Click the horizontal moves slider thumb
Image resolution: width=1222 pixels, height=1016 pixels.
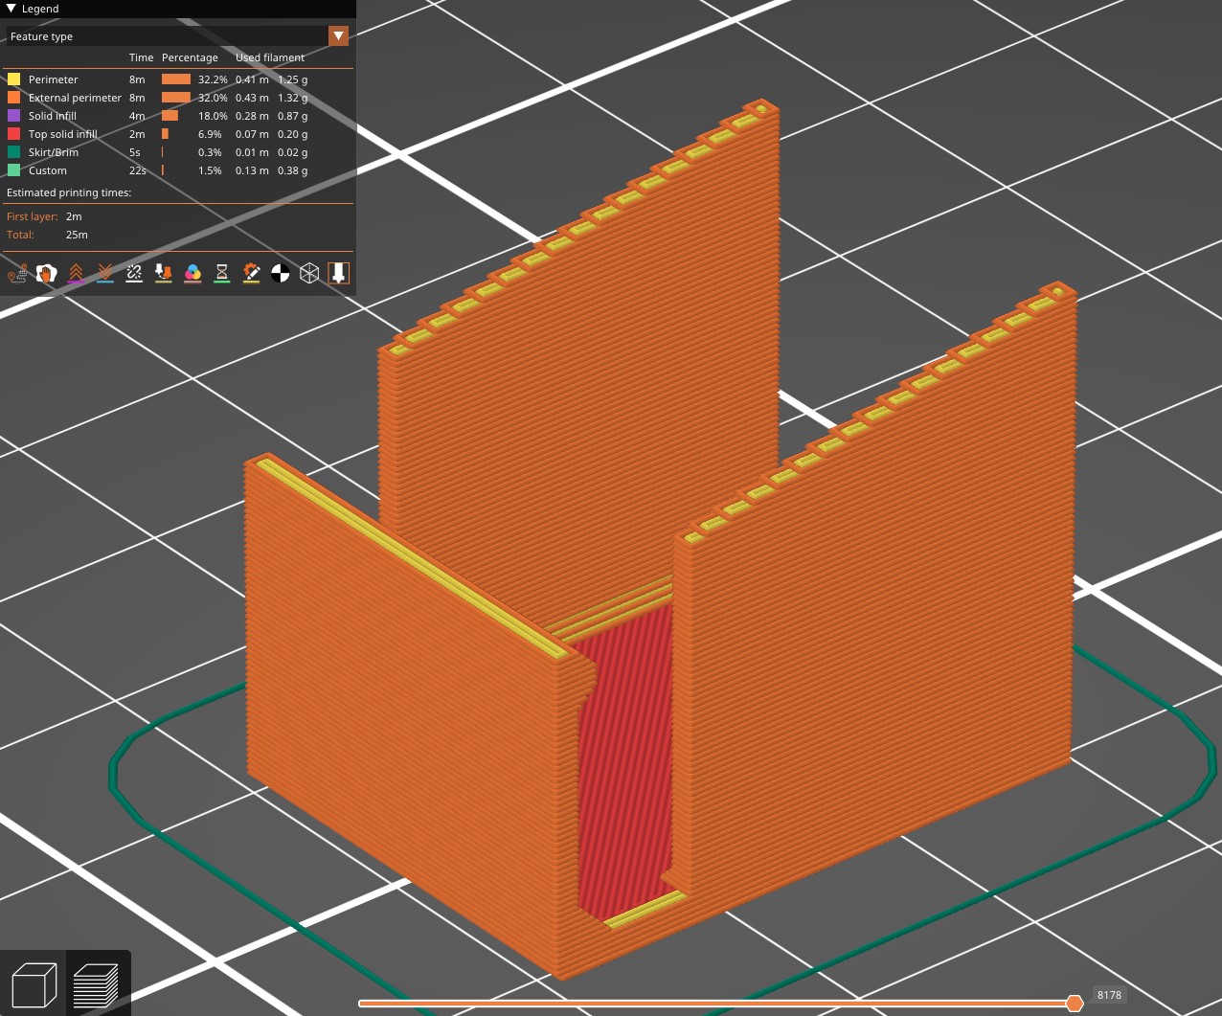click(x=1075, y=1003)
